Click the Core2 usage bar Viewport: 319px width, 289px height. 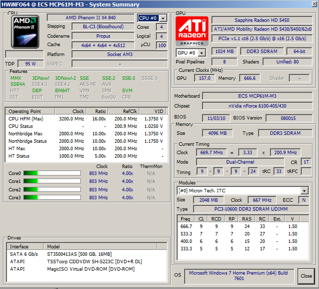(x=52, y=189)
